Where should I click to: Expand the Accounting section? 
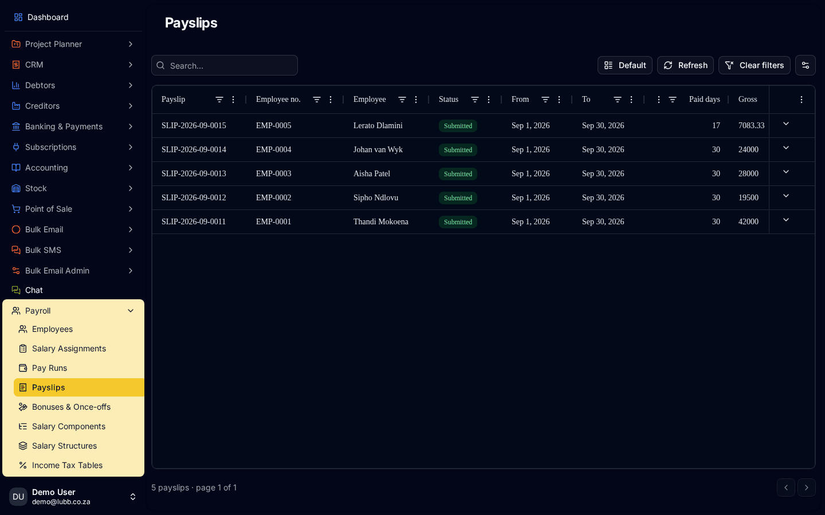coord(131,168)
